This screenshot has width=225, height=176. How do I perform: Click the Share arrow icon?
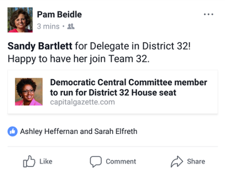pyautogui.click(x=177, y=162)
